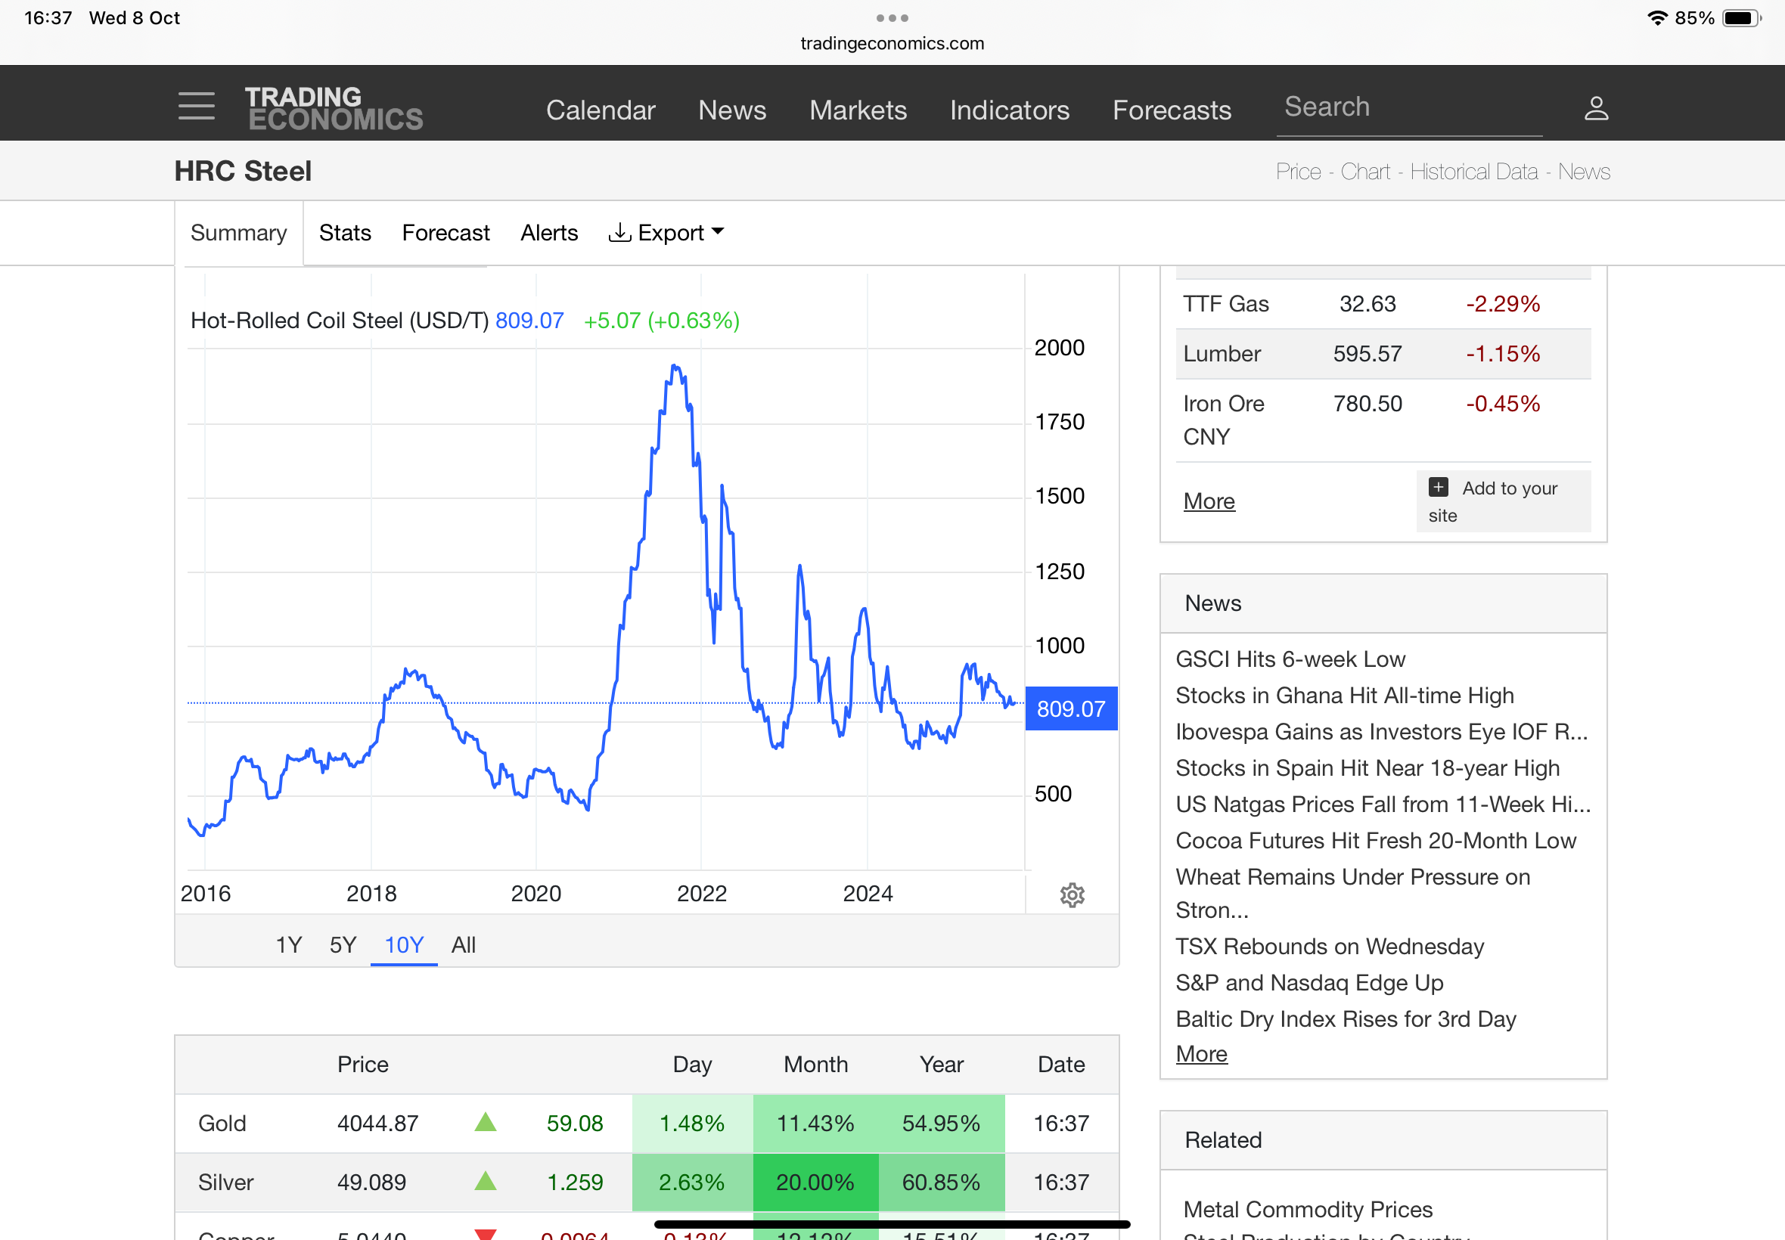Screen dimensions: 1785x1240
Task: Click the green up arrow for Gold
Action: click(485, 1122)
